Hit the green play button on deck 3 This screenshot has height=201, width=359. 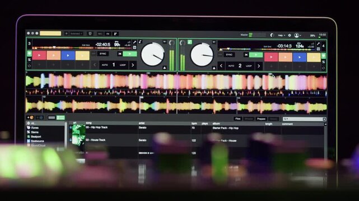click(130, 54)
